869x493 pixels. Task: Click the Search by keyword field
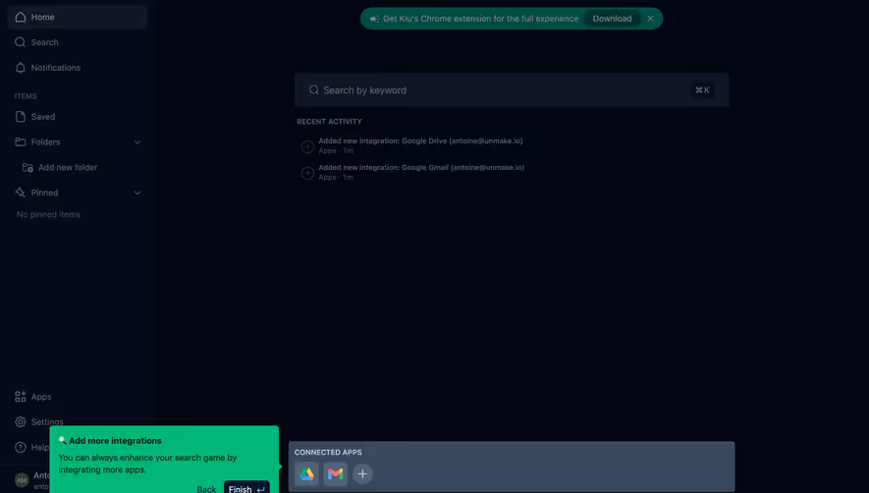512,89
